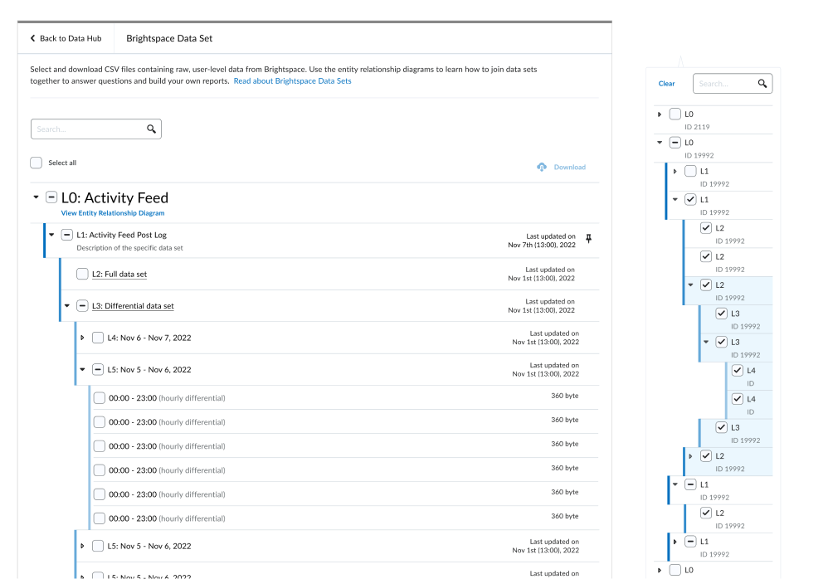
Task: Click the Download link
Action: click(570, 167)
